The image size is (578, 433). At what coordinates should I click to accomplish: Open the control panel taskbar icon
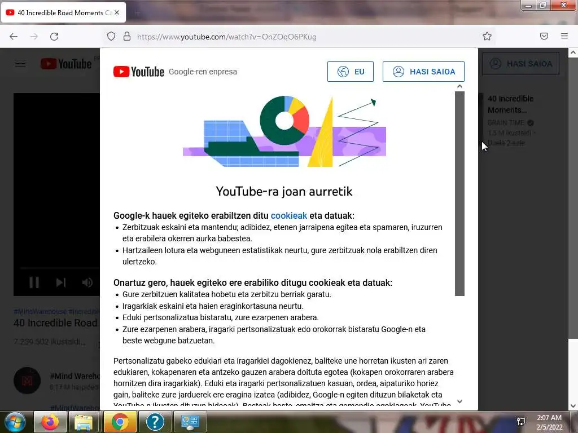pos(190,422)
